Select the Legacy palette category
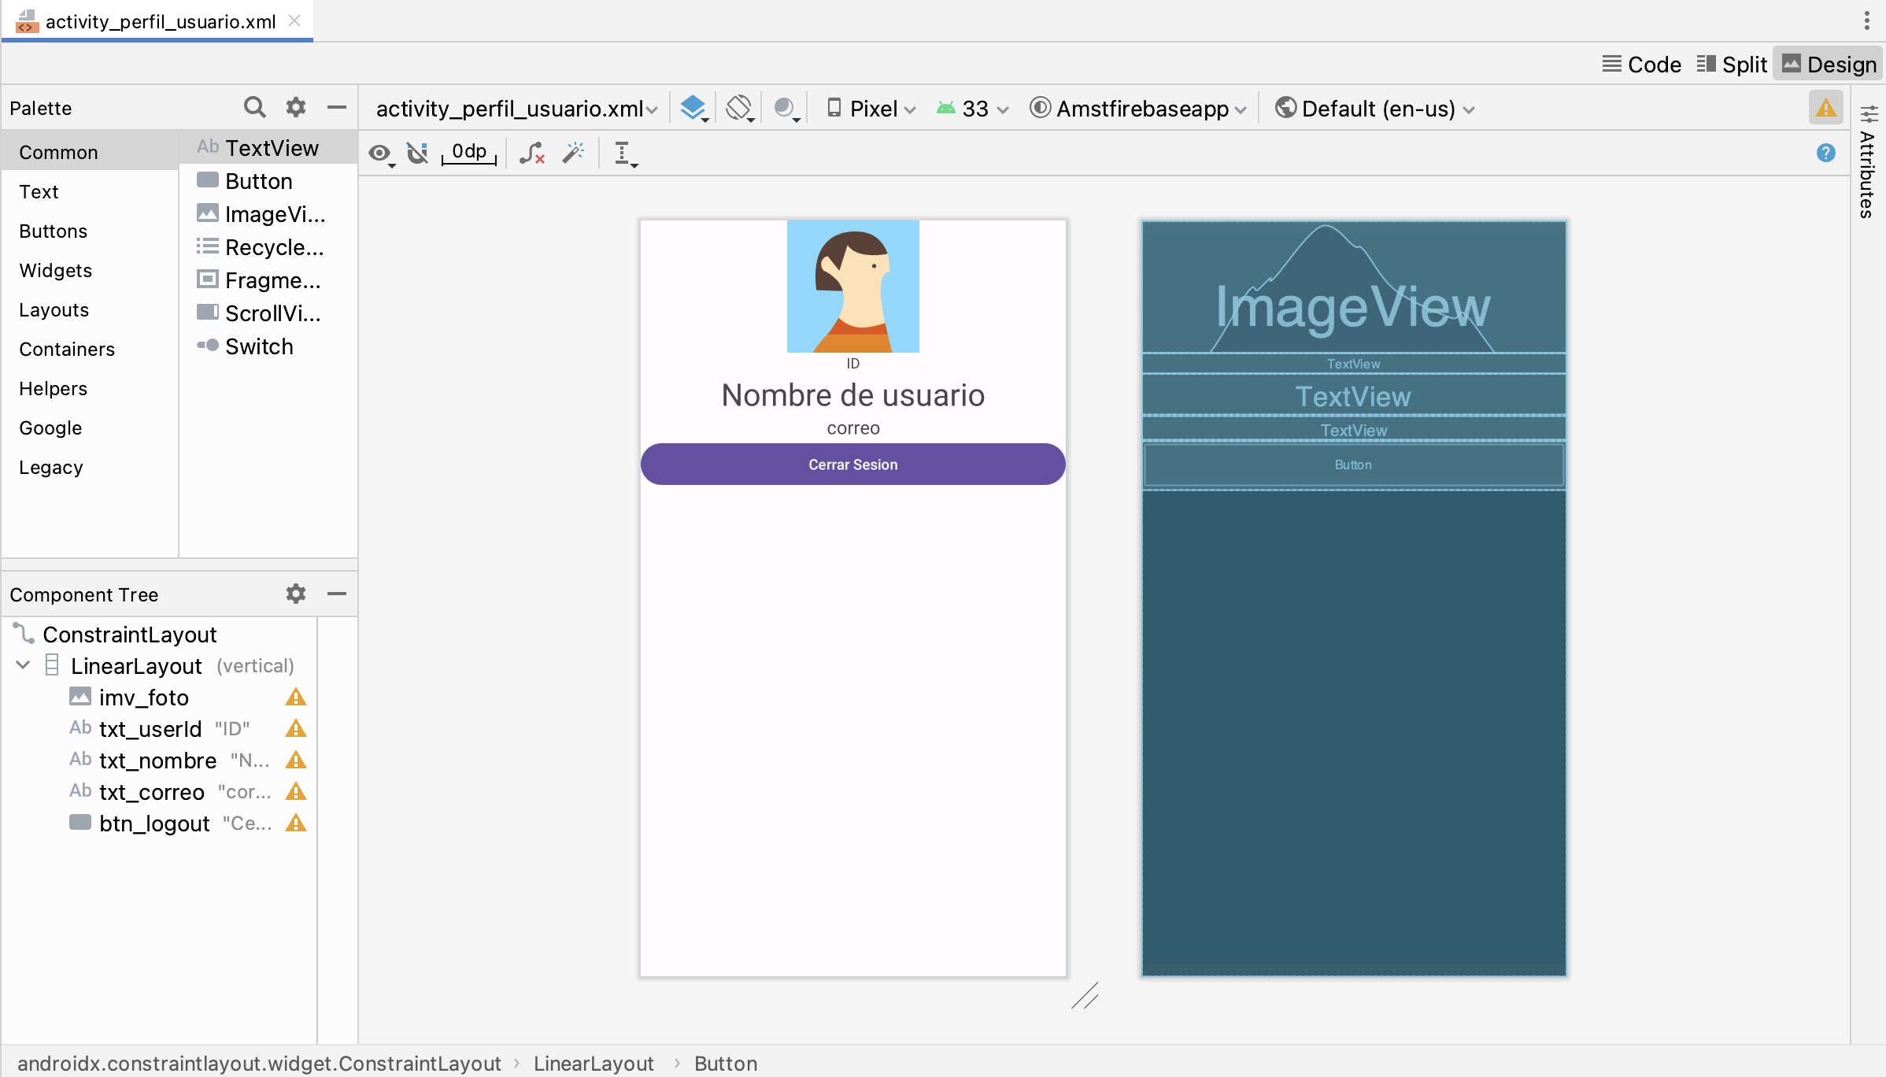 click(90, 467)
